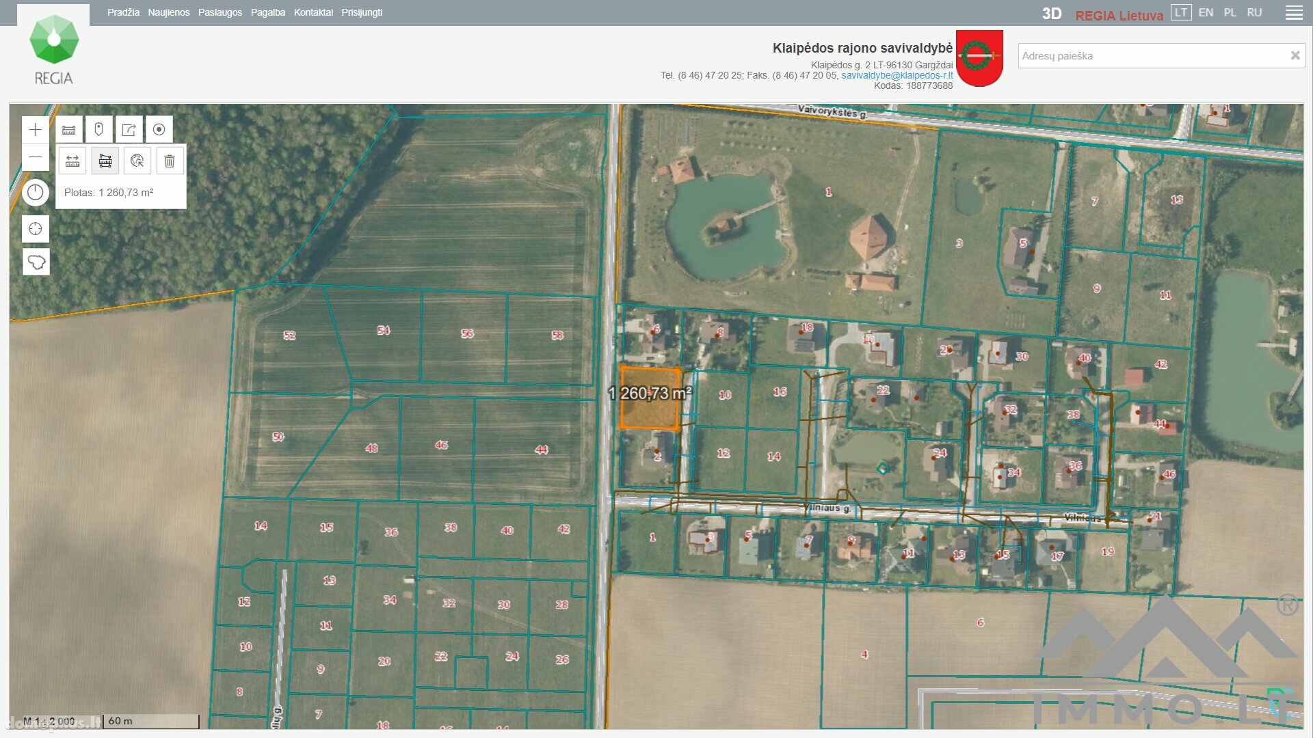Open the measurement tools ruler icon
Screen dimensions: 1313x738
coord(69,129)
